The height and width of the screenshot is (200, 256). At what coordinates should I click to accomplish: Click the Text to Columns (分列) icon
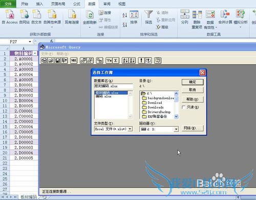(x=185, y=17)
